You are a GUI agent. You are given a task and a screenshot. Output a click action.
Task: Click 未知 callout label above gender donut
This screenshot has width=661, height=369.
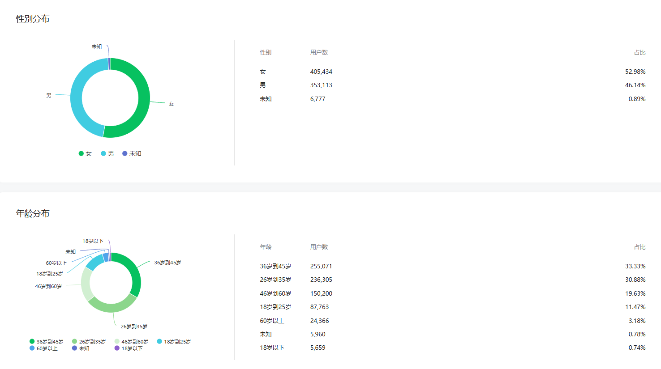97,47
